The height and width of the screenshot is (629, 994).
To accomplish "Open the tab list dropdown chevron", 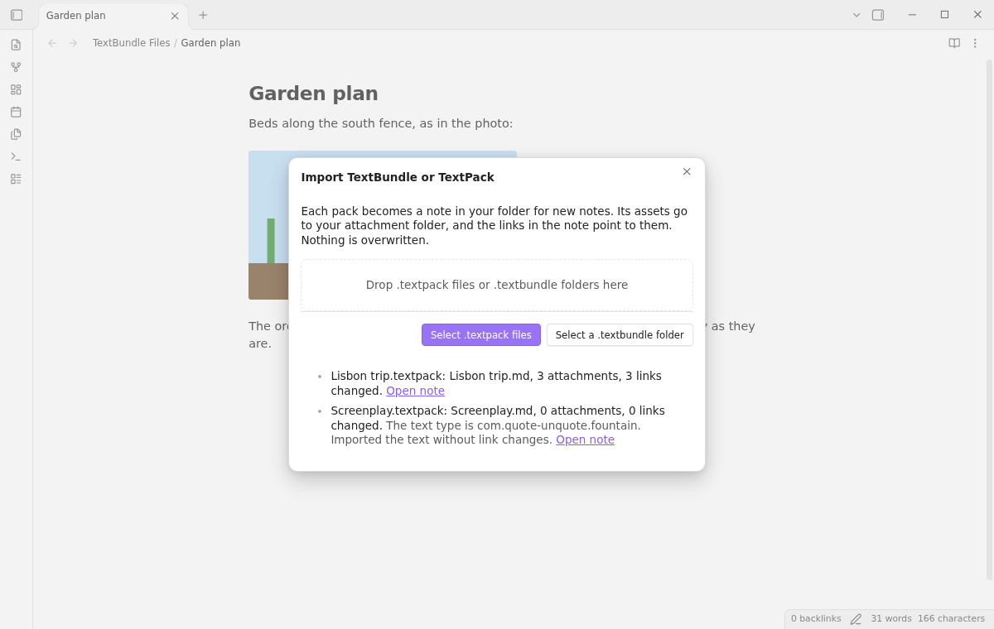I will coord(856,15).
